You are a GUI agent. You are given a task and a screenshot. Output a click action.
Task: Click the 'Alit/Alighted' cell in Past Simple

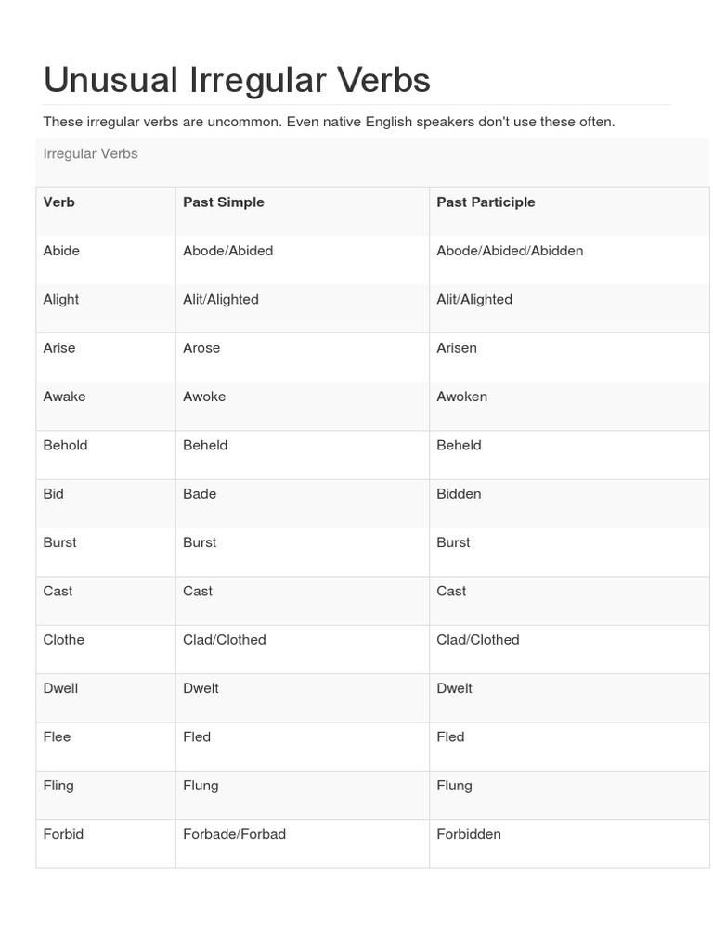[x=221, y=299]
